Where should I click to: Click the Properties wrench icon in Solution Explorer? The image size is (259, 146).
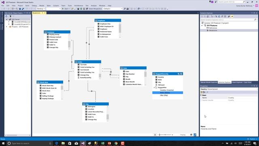click(x=229, y=16)
